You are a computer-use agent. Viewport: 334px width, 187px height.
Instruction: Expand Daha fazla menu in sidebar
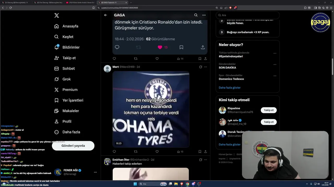[x=67, y=132]
